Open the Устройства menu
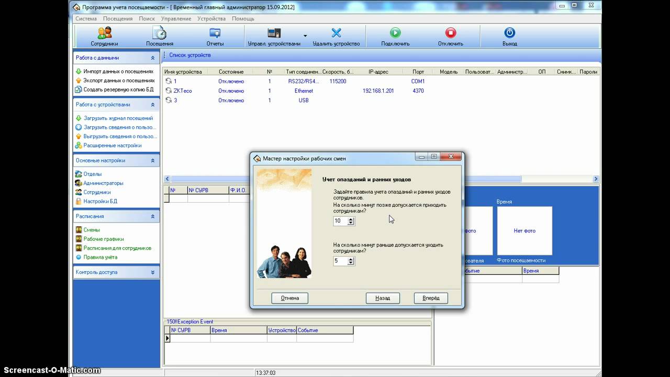This screenshot has height=377, width=670. [211, 18]
